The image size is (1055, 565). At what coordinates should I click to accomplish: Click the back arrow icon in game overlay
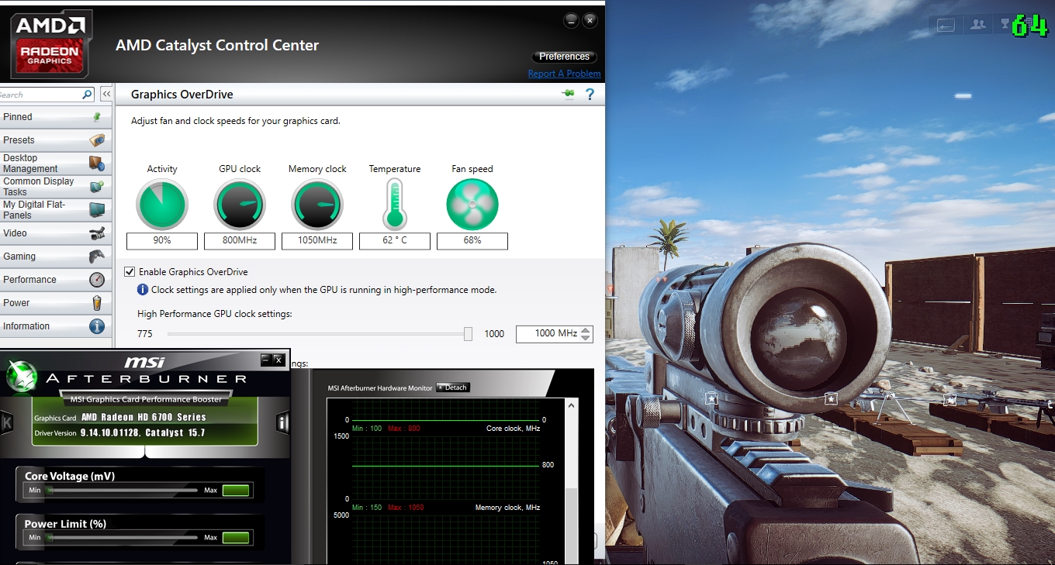946,25
